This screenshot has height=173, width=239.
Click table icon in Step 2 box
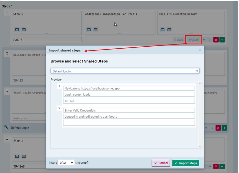[x=24, y=156]
